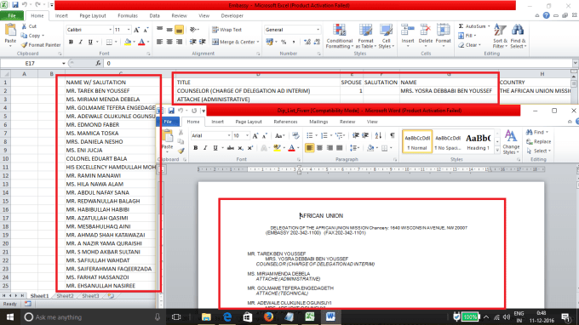This screenshot has width=579, height=325.
Task: Click Word Bullets list icon
Action: pos(309,136)
